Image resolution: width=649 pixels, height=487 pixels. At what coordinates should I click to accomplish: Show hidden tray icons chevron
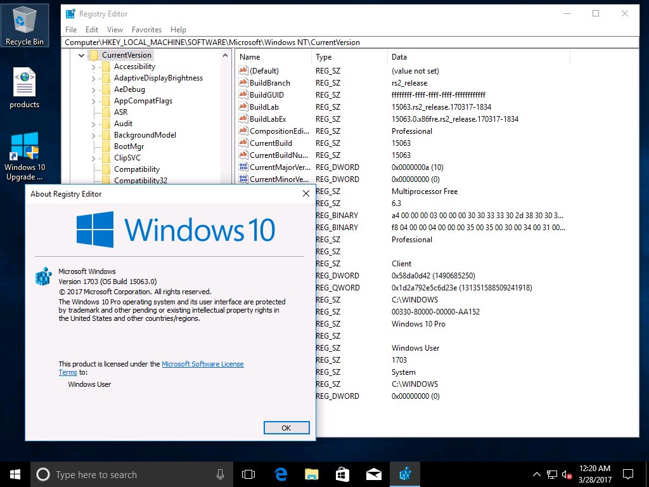[x=536, y=474]
